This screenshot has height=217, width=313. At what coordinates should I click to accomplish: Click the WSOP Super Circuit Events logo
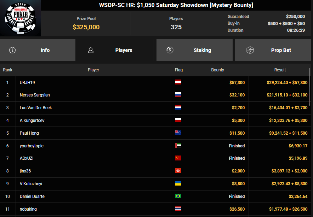(20, 18)
